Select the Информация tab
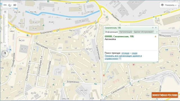180x101 pixels. click(x=111, y=32)
